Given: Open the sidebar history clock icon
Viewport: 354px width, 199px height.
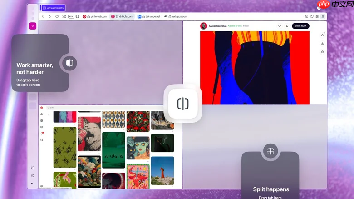Looking at the screenshot, I should click(x=33, y=176).
